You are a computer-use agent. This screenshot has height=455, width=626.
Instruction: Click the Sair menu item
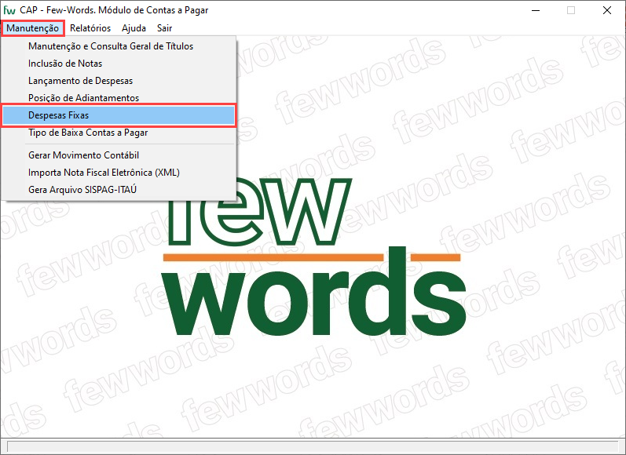(x=164, y=28)
